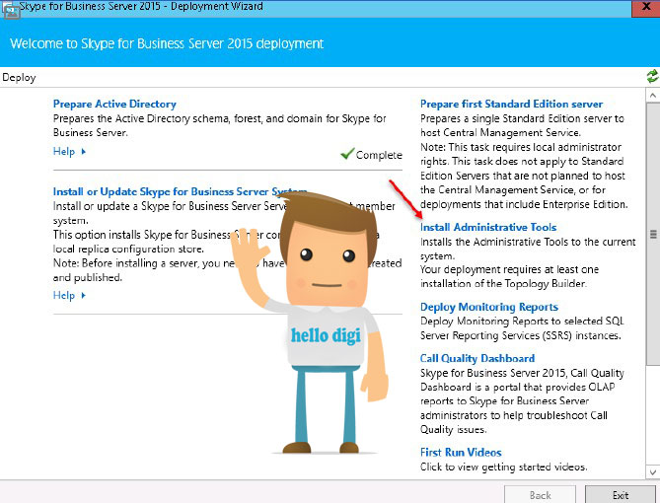Open Prepare Active Directory link

114,104
